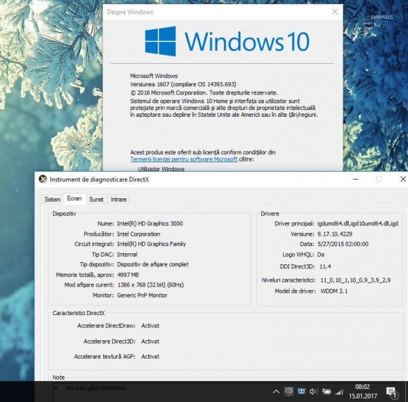Switch to the Sunet tab
This screenshot has height=402, width=408.
coord(97,200)
